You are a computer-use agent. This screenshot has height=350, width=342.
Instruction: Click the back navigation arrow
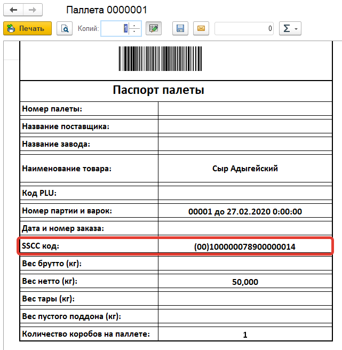(x=14, y=10)
